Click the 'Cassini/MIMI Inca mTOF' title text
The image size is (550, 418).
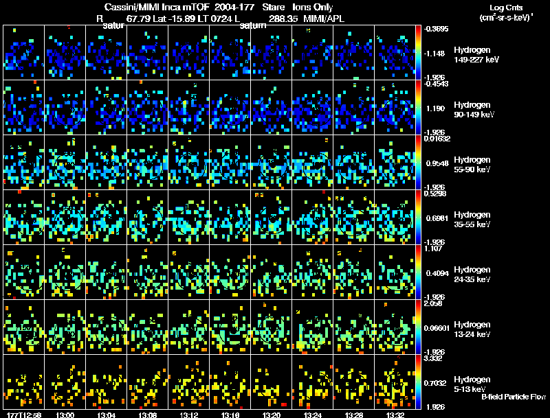click(x=157, y=7)
